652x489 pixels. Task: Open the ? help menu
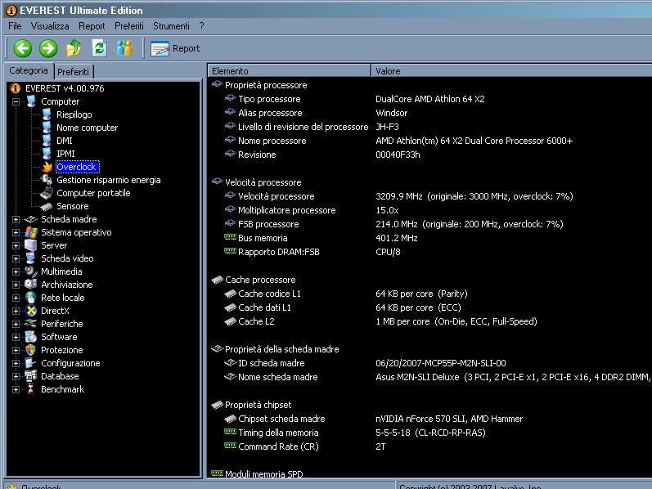pyautogui.click(x=202, y=26)
